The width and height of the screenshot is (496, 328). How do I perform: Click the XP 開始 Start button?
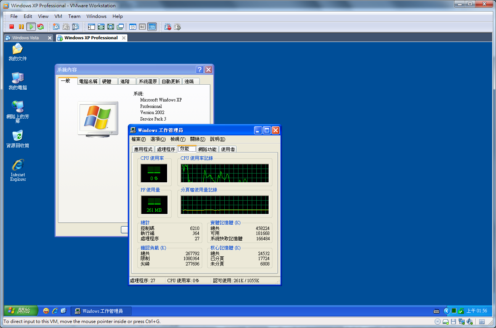click(21, 311)
